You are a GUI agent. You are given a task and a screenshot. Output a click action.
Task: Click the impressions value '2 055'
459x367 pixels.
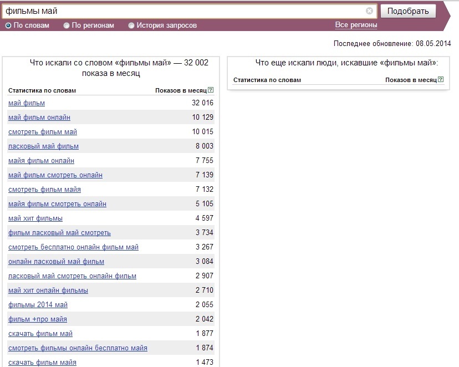point(205,304)
